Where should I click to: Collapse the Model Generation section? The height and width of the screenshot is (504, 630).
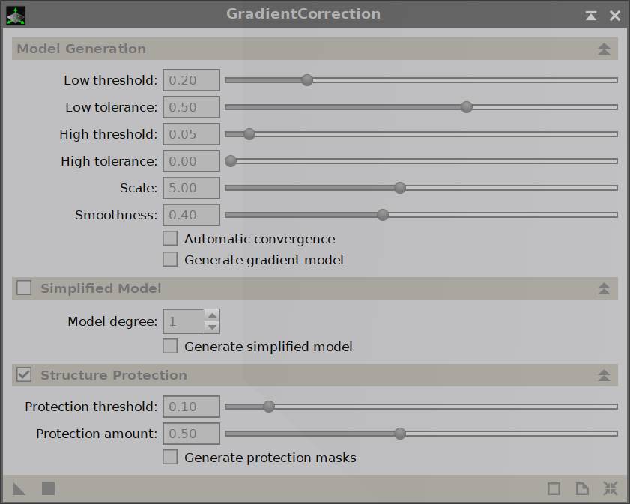point(604,49)
